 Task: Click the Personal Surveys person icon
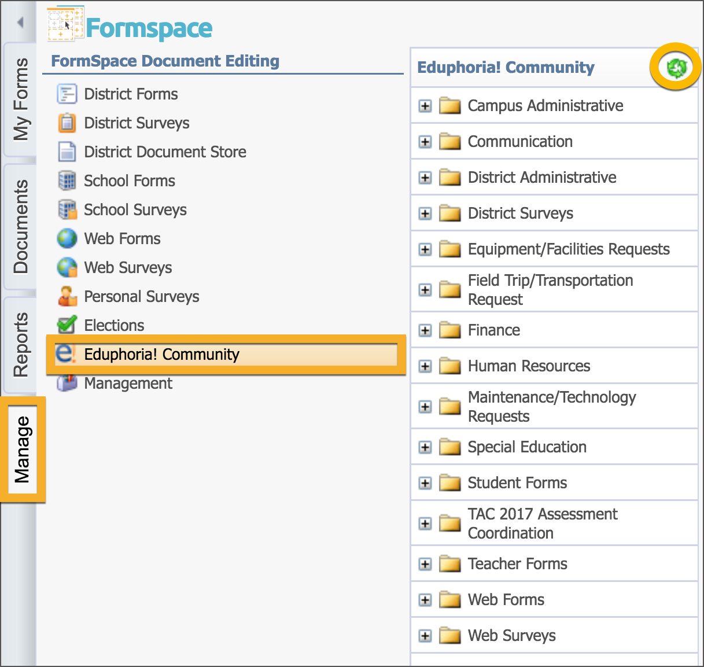67,296
